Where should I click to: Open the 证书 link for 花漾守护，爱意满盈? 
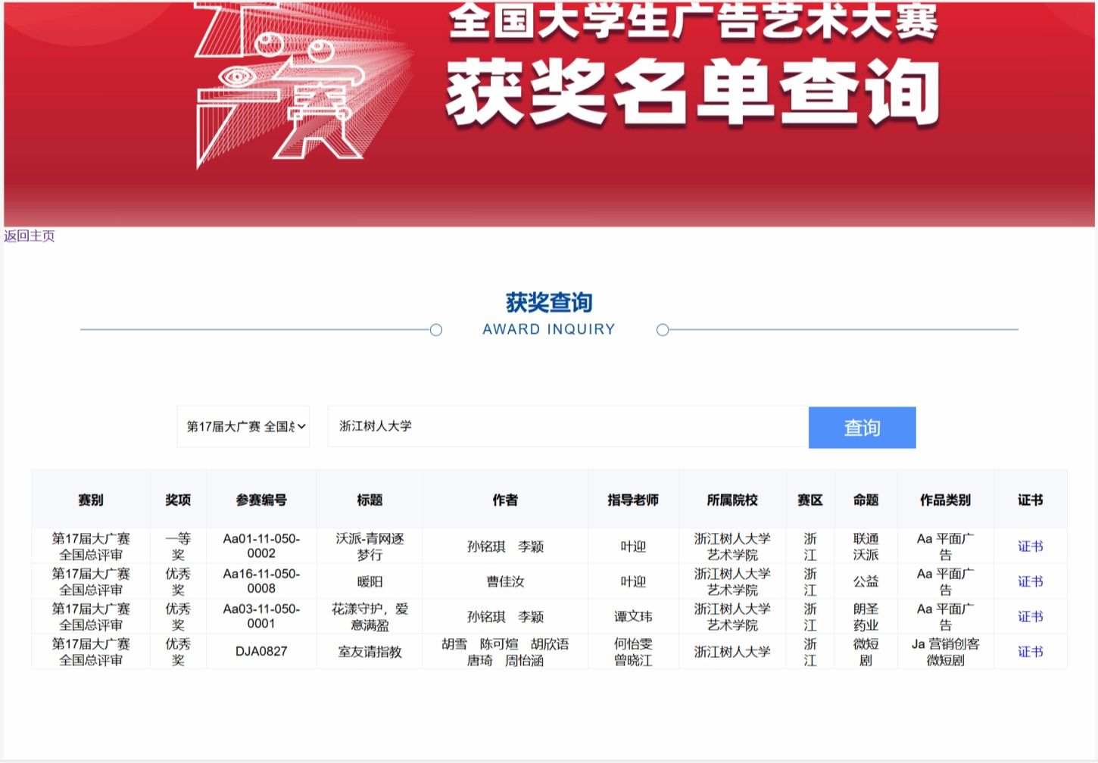tap(1030, 616)
